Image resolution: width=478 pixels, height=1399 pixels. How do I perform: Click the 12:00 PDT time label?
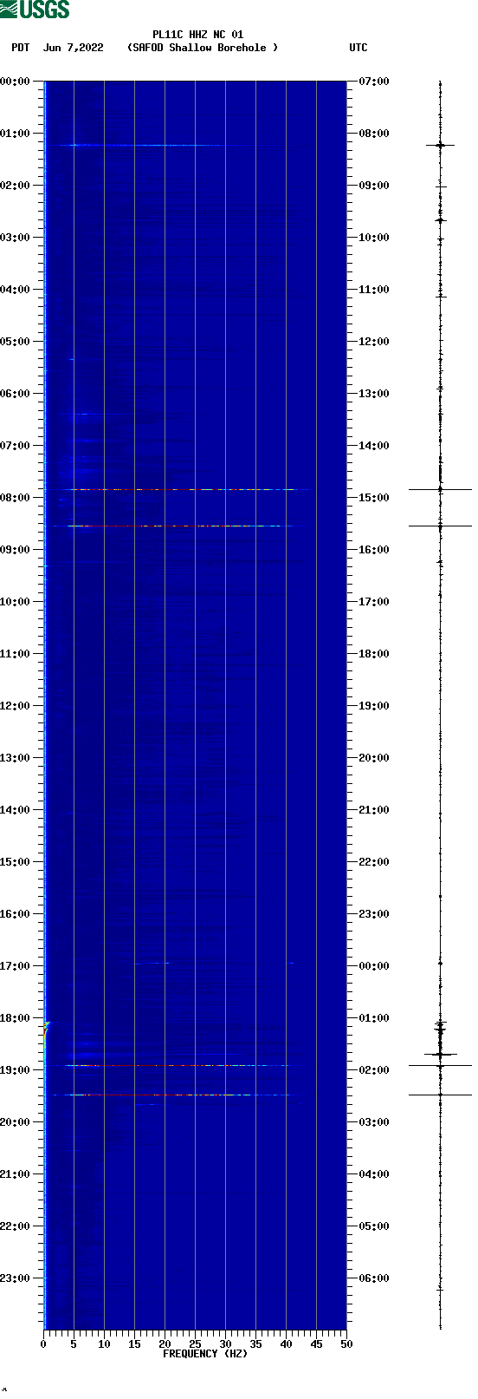tap(15, 706)
